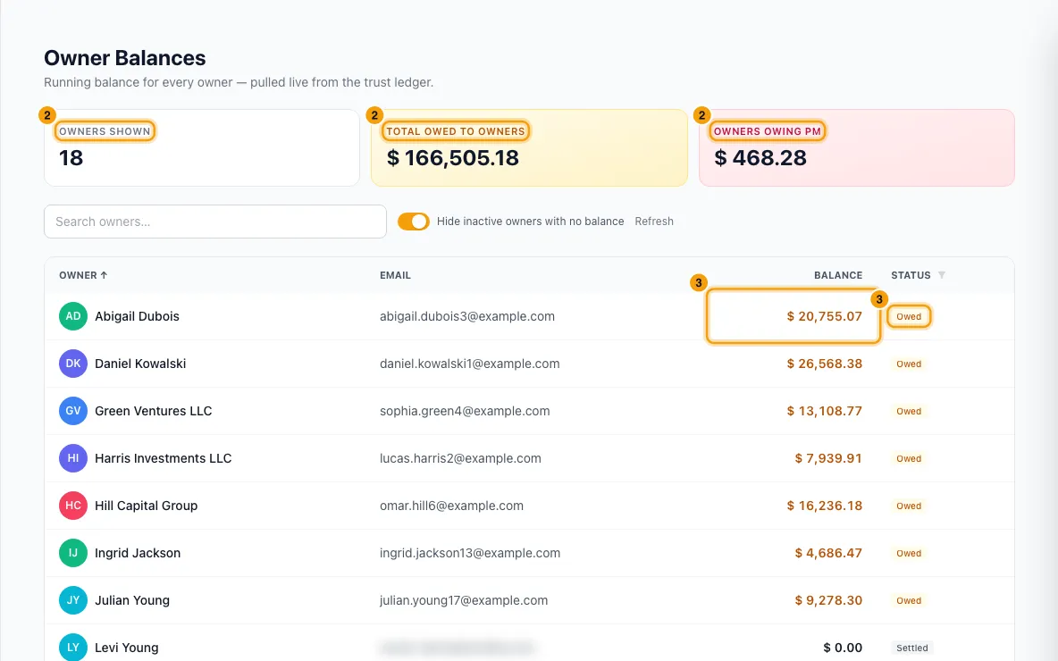Select the Ingrid Jackson owner name
Screen dimensions: 1058x661
[x=138, y=553]
